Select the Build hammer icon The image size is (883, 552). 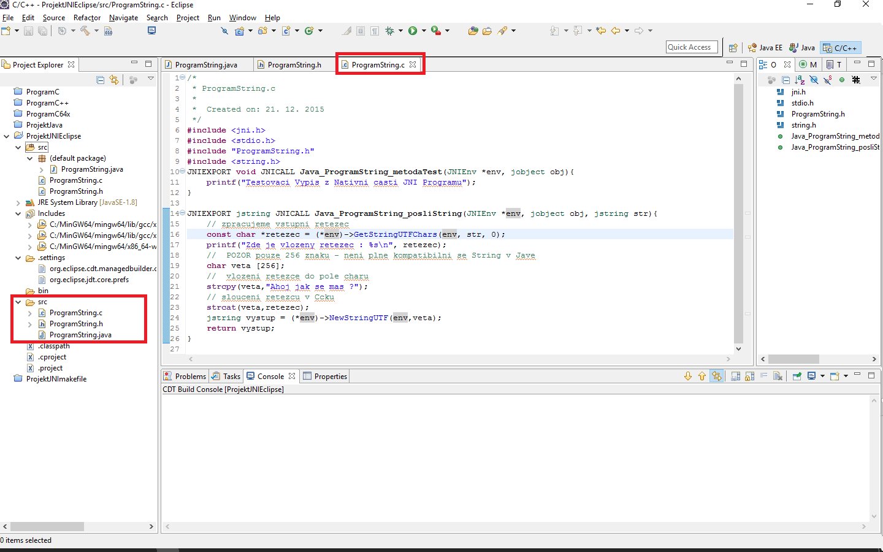[x=85, y=31]
